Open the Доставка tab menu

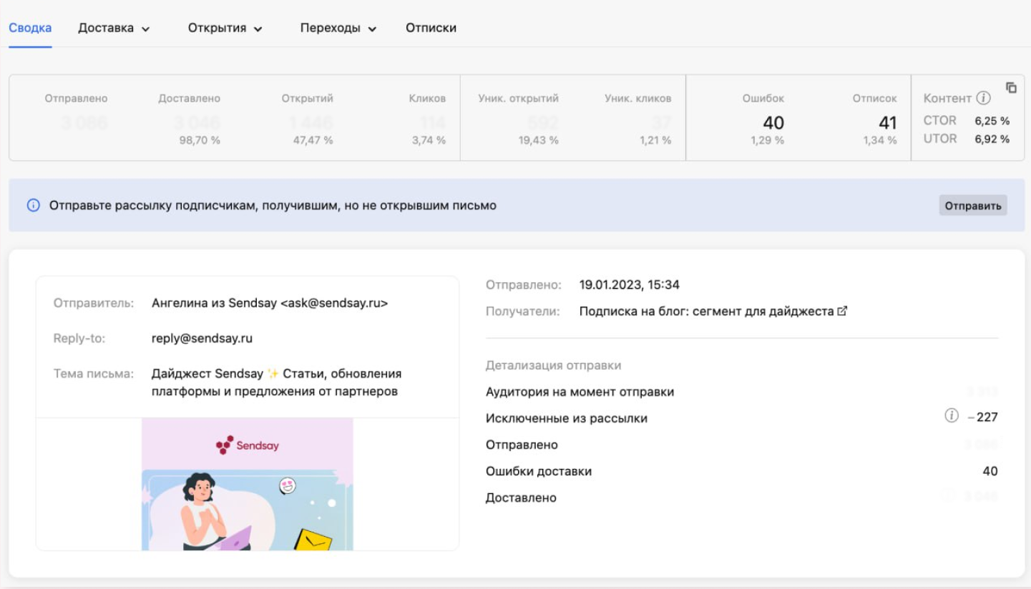coord(114,28)
